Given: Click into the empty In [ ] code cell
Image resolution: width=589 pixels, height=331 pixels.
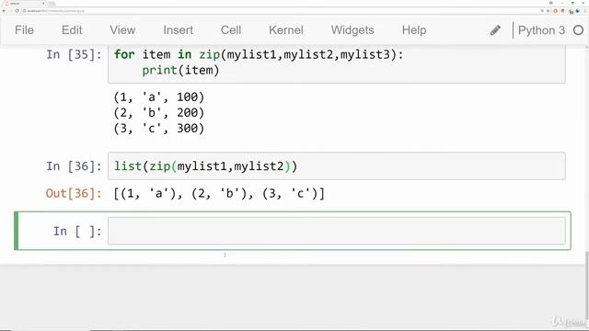Looking at the screenshot, I should (336, 231).
